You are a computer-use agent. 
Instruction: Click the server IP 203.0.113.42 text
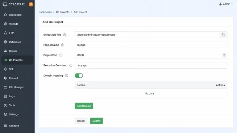17,4
